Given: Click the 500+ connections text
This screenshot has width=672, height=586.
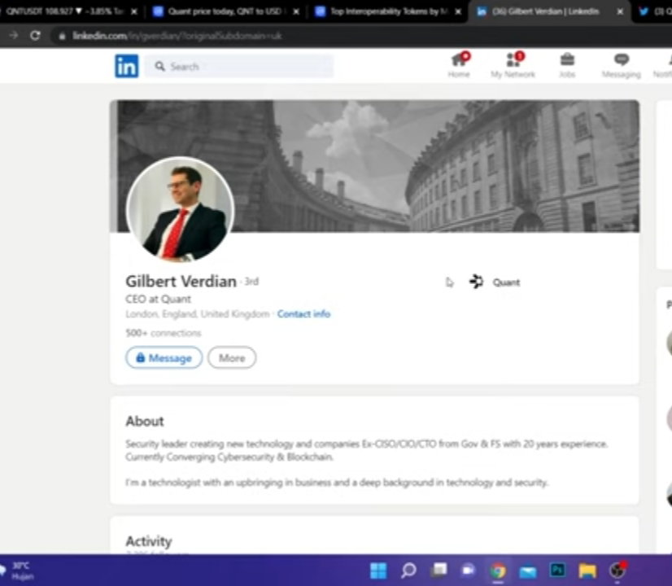Looking at the screenshot, I should pos(163,333).
